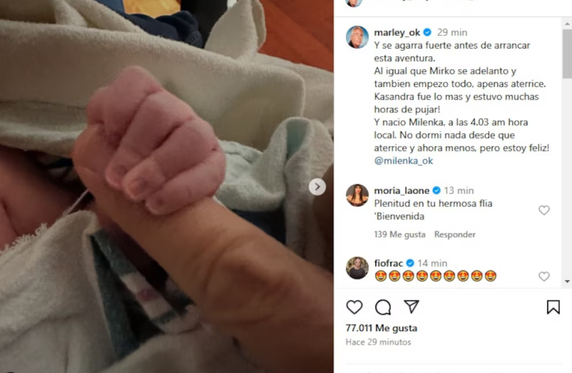Like the post with heart icon
Image resolution: width=572 pixels, height=373 pixels.
(x=354, y=307)
